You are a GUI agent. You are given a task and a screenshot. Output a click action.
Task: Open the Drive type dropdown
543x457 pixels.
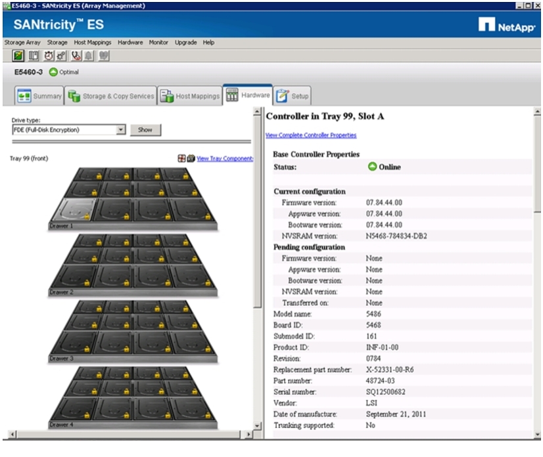[x=120, y=130]
